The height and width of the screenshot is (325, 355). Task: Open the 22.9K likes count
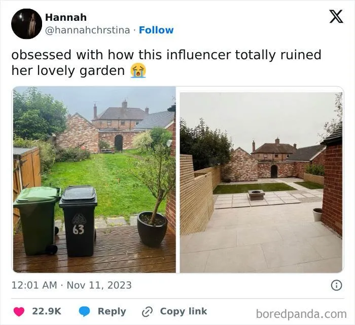tap(47, 311)
